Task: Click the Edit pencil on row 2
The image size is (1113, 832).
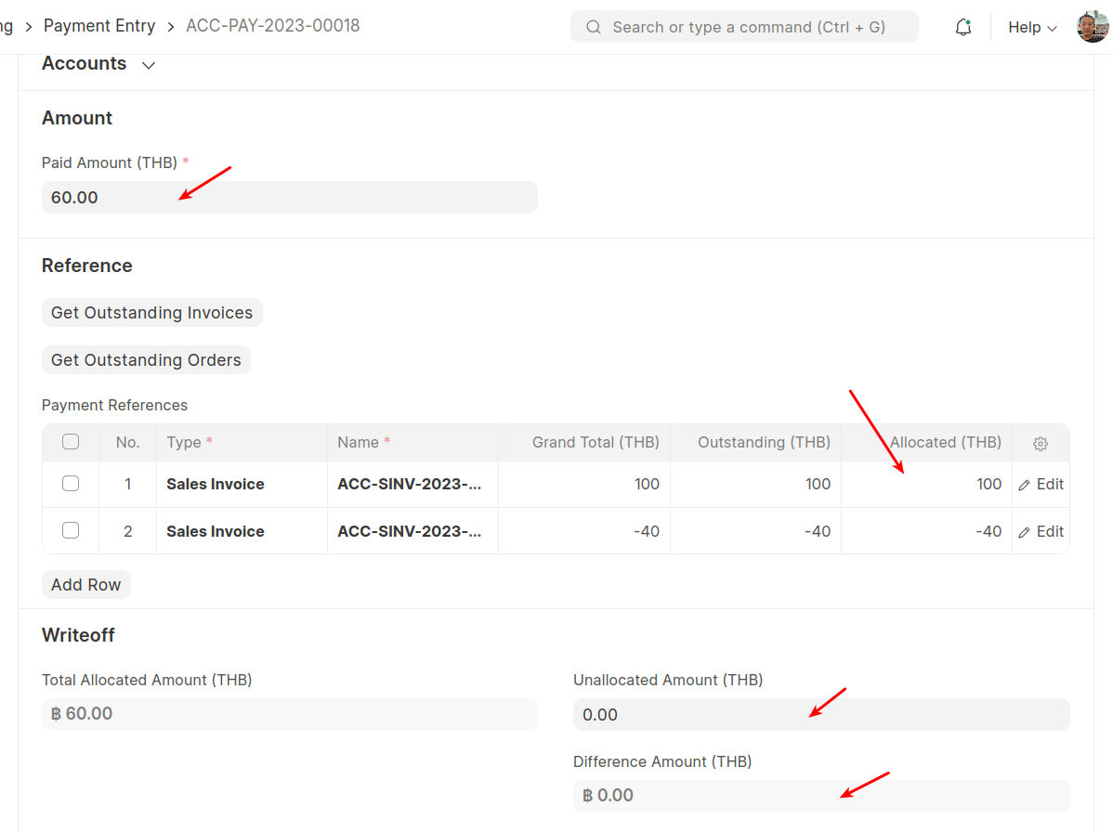Action: [x=1026, y=530]
